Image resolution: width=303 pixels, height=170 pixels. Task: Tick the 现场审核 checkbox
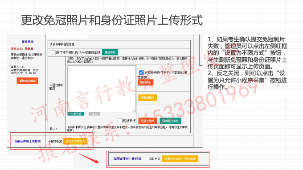coord(120,121)
